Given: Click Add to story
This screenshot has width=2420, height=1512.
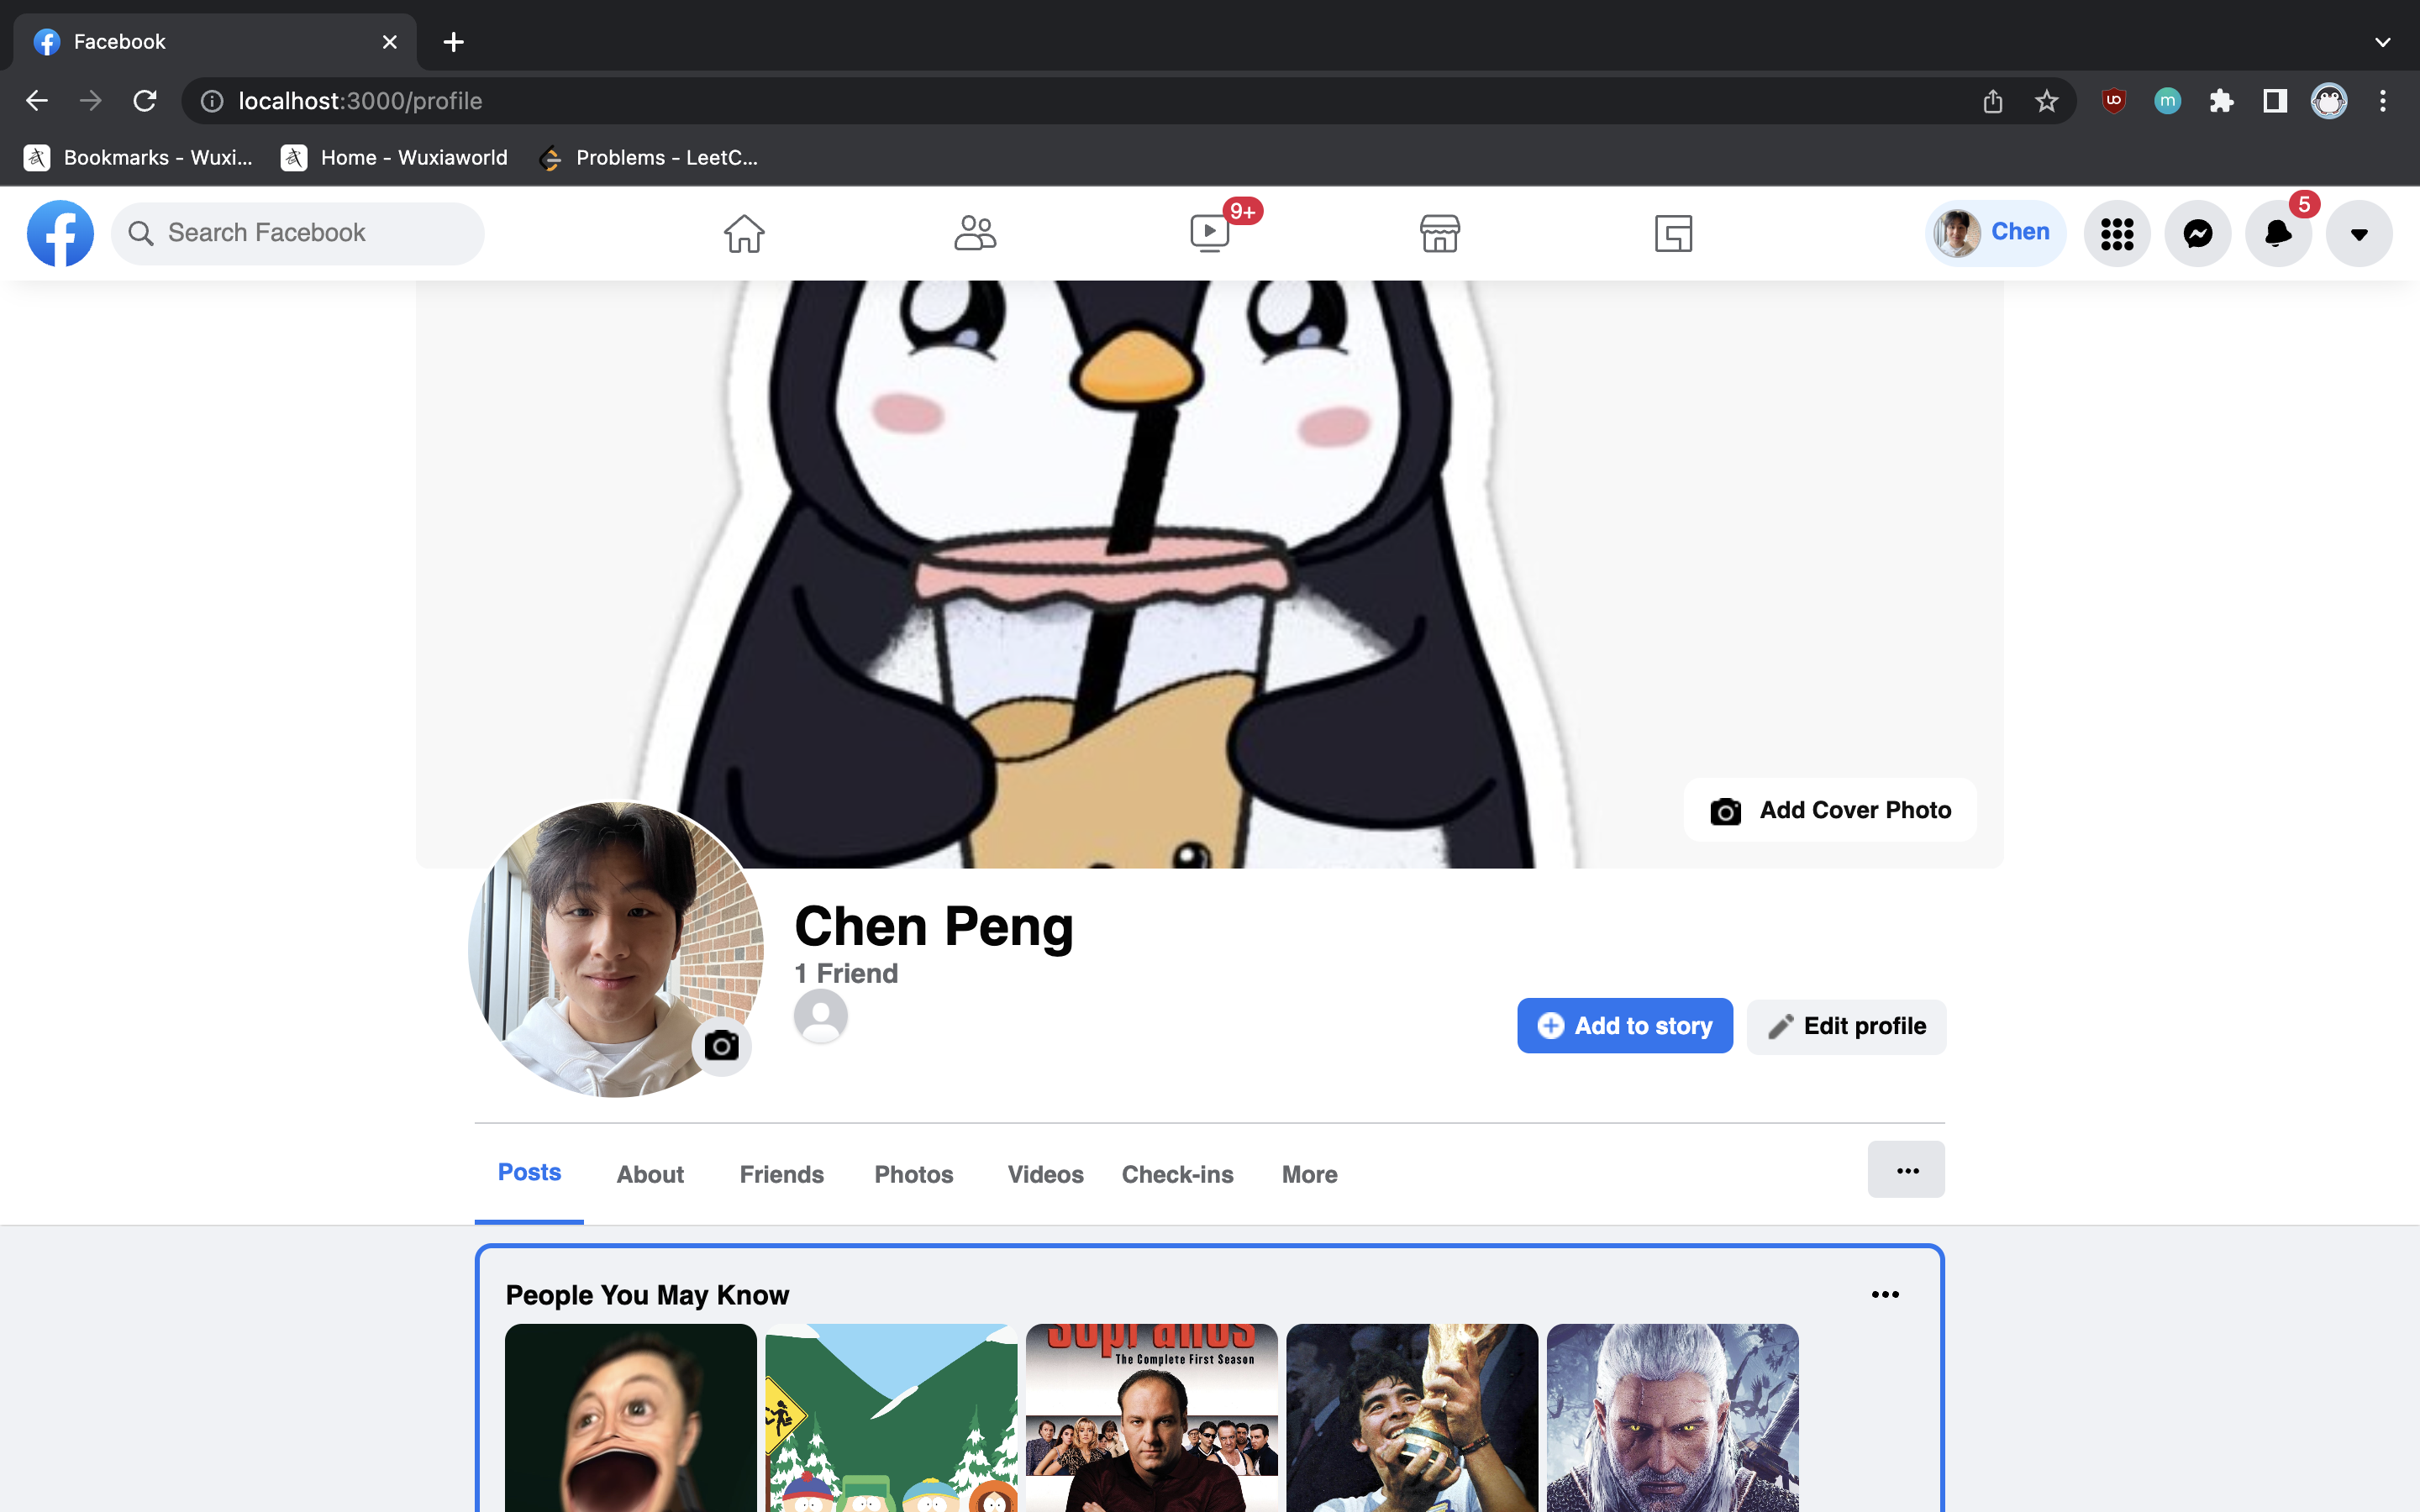Looking at the screenshot, I should point(1624,1025).
